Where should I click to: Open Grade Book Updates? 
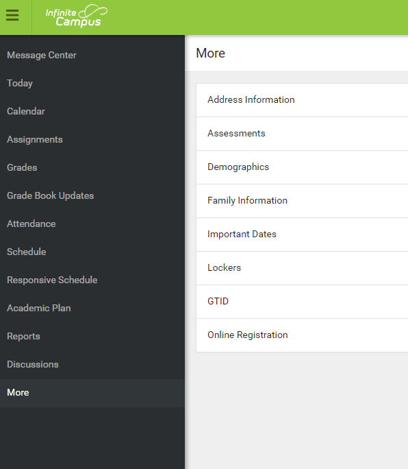tap(92, 195)
